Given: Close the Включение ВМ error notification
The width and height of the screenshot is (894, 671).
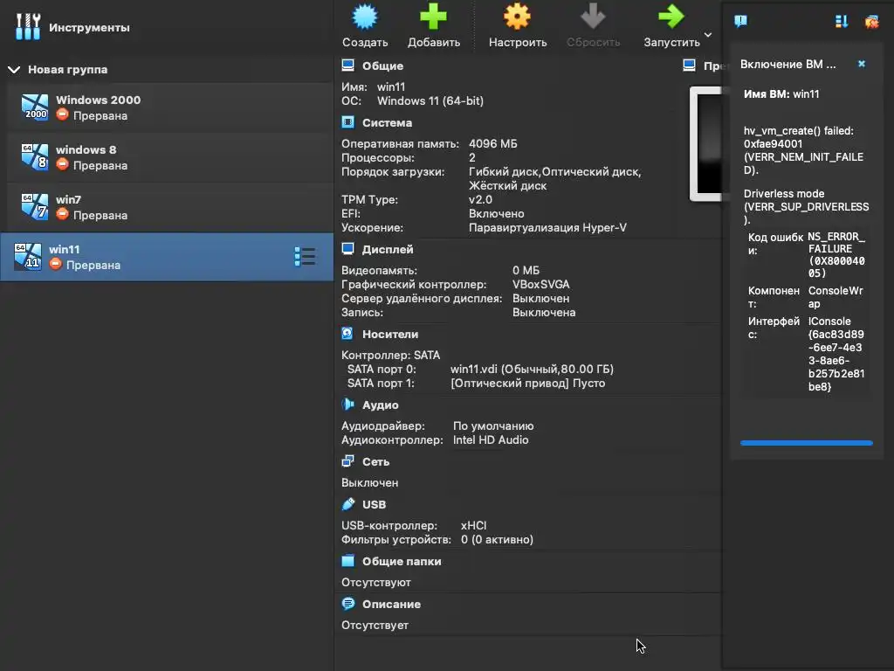Looking at the screenshot, I should click(862, 64).
